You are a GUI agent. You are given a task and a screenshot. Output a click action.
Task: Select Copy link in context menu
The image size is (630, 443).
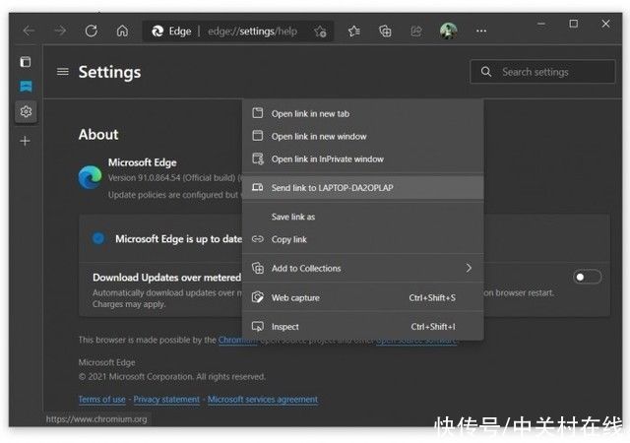tap(362, 239)
